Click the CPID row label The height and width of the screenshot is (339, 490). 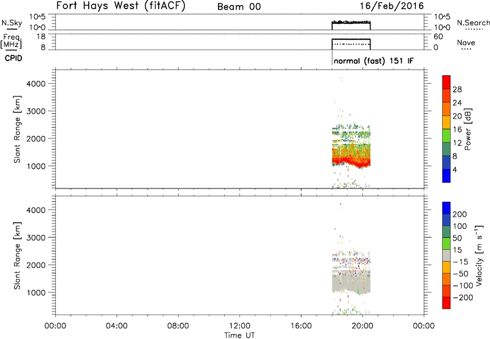point(13,58)
